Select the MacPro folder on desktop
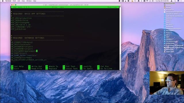The width and height of the screenshot is (184, 103). (168, 33)
